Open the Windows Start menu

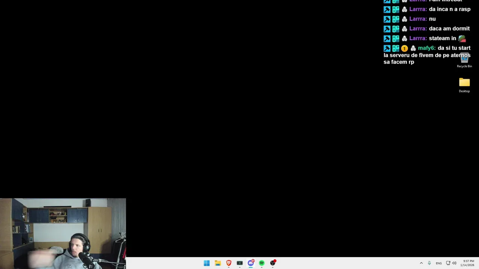click(x=207, y=263)
